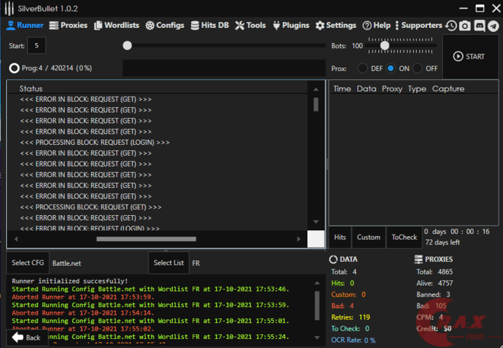Switch to the ToCheck results tab
Screen dimensions: 503x348
[x=404, y=237]
